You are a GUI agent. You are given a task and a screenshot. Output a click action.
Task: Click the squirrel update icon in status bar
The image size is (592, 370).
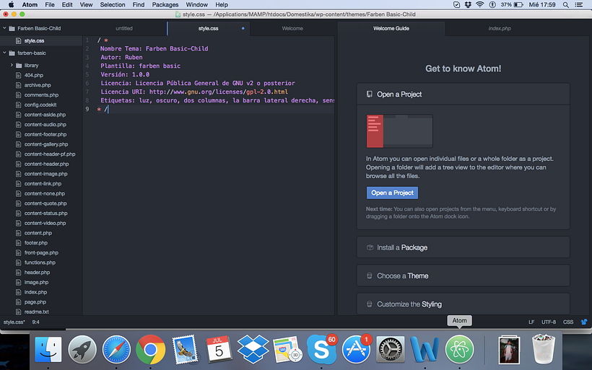tap(584, 322)
